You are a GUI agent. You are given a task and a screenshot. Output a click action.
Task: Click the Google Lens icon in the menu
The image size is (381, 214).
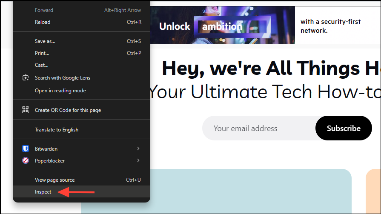(x=26, y=78)
